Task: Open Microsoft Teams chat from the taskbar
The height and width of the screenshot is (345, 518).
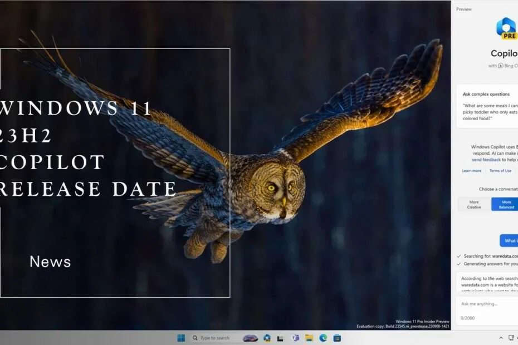Action: tap(295, 338)
